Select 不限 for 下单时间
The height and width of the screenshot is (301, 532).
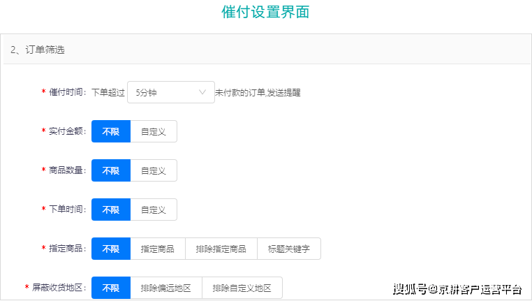click(x=111, y=210)
